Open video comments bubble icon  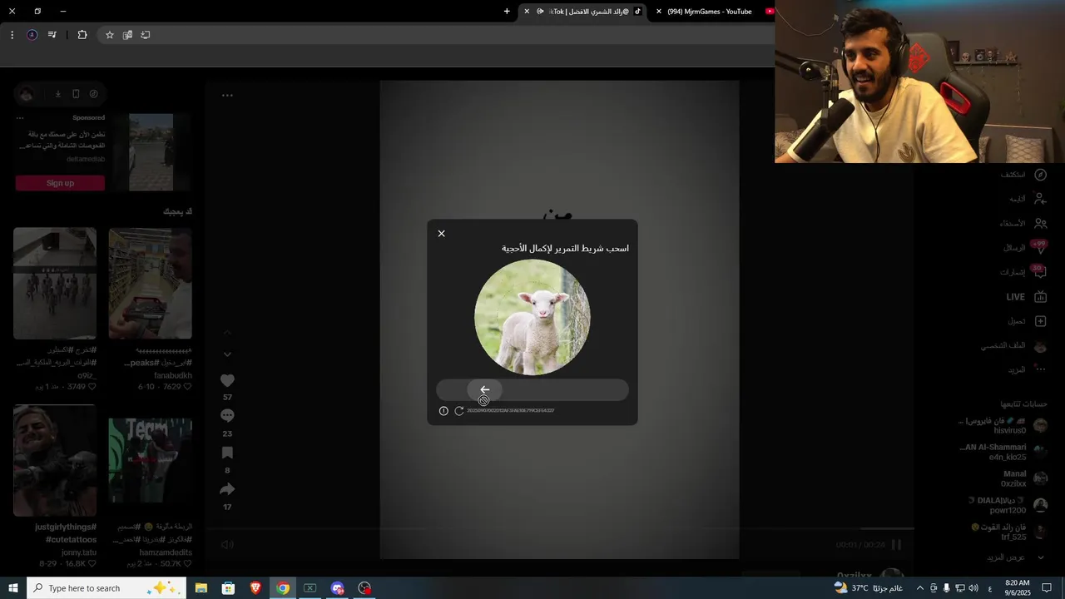227,416
